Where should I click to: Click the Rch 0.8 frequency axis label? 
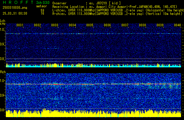click(2, 110)
